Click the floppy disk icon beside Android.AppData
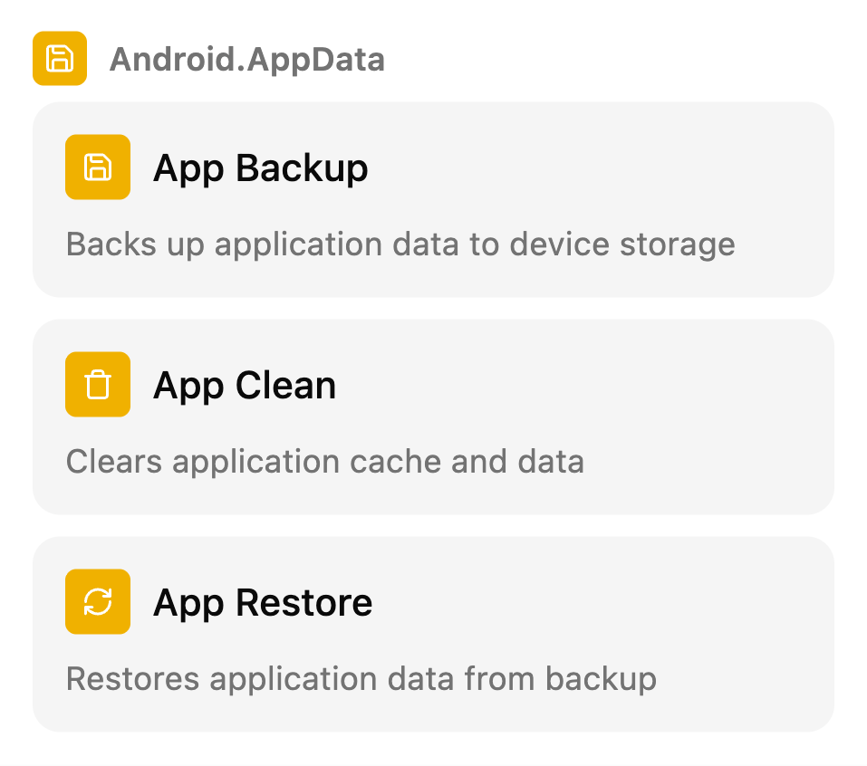The height and width of the screenshot is (766, 867). (60, 59)
